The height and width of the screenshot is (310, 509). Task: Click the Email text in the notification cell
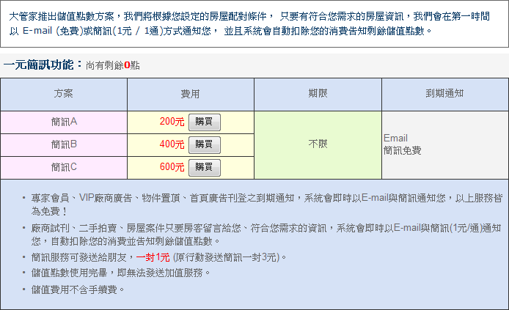point(395,138)
